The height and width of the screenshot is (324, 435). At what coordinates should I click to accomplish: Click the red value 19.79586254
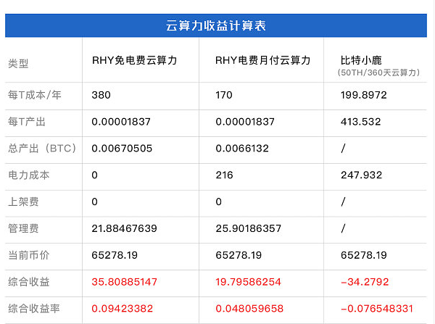coord(248,282)
